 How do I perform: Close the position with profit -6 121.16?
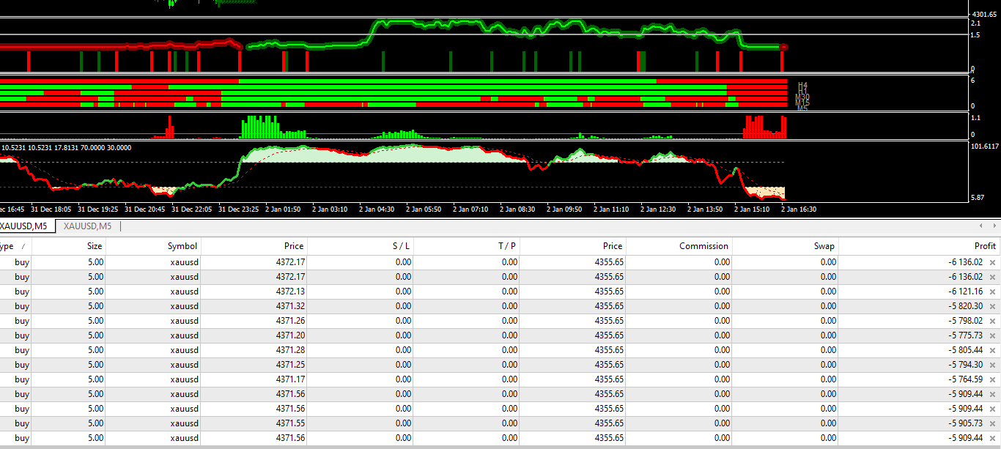point(993,292)
